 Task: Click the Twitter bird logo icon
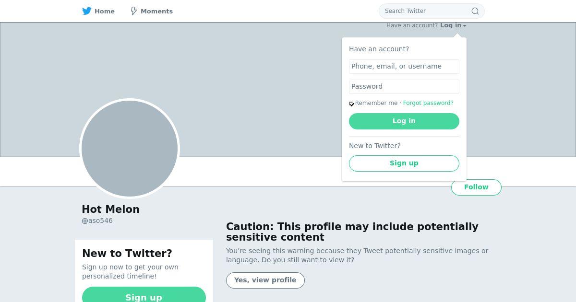click(86, 11)
